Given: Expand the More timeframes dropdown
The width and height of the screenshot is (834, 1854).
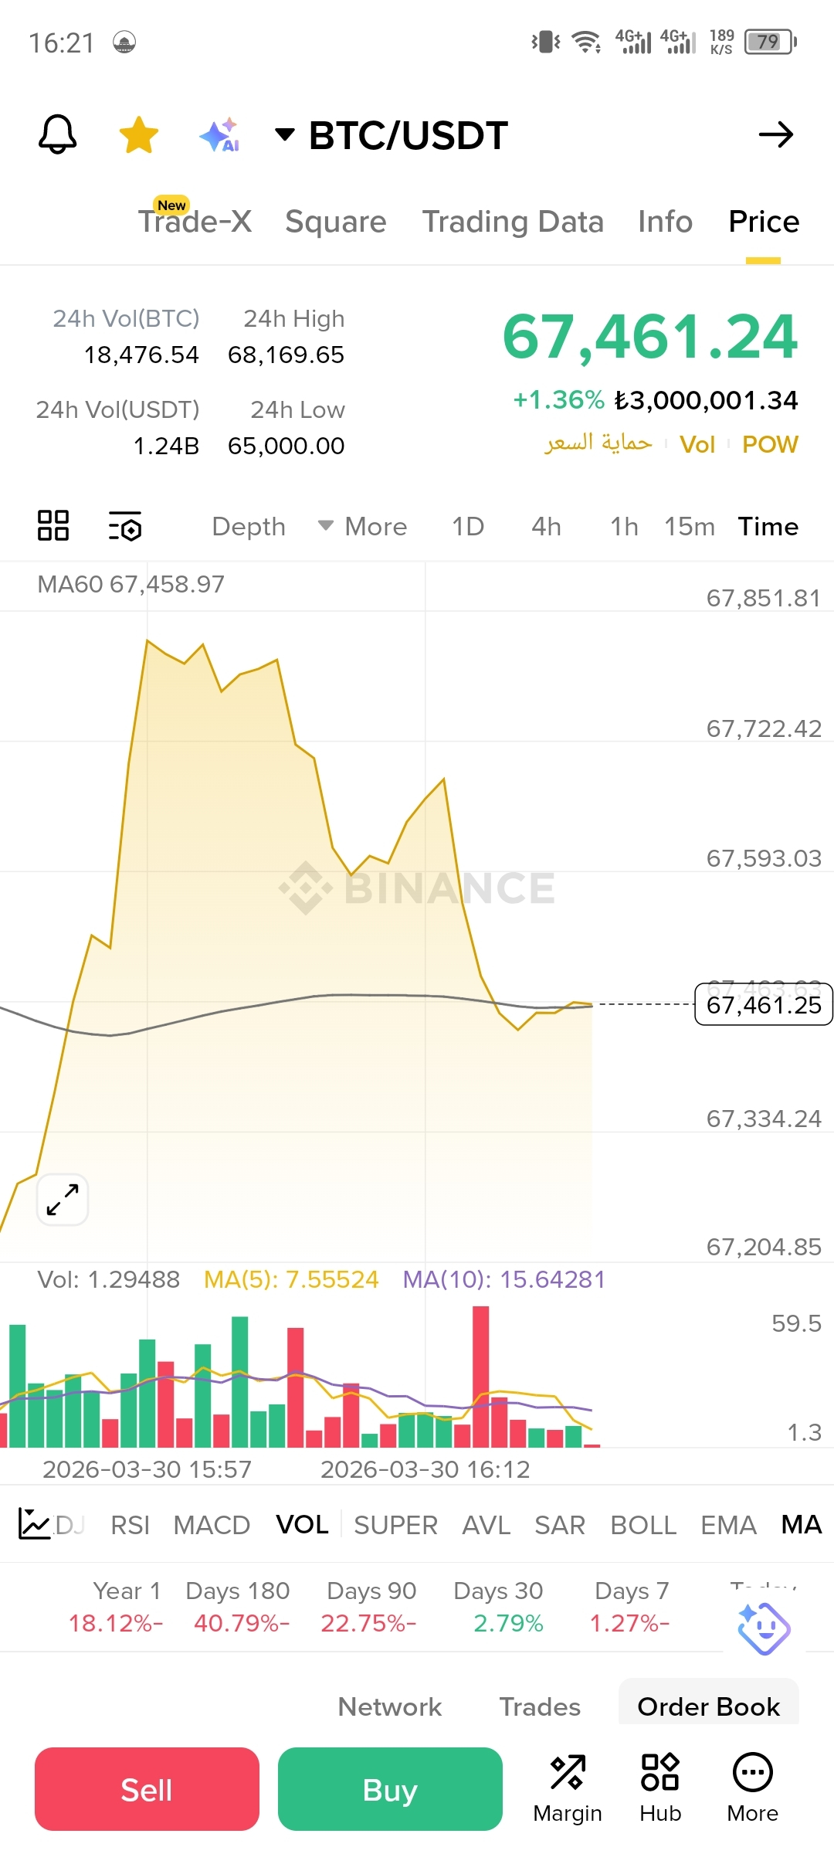Looking at the screenshot, I should click(x=362, y=526).
